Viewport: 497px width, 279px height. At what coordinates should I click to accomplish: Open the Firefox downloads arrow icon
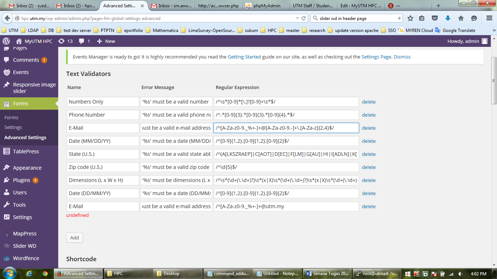pos(448,18)
